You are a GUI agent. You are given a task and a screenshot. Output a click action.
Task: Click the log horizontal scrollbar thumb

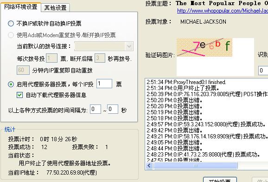(x=196, y=166)
